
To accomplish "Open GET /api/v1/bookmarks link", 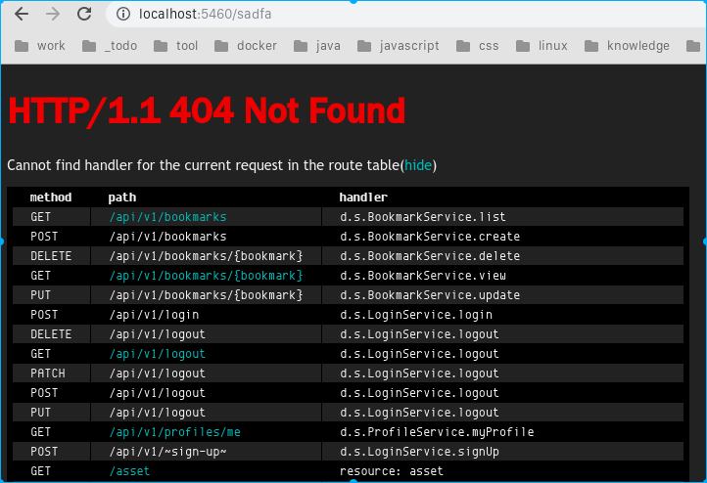I will (x=167, y=217).
